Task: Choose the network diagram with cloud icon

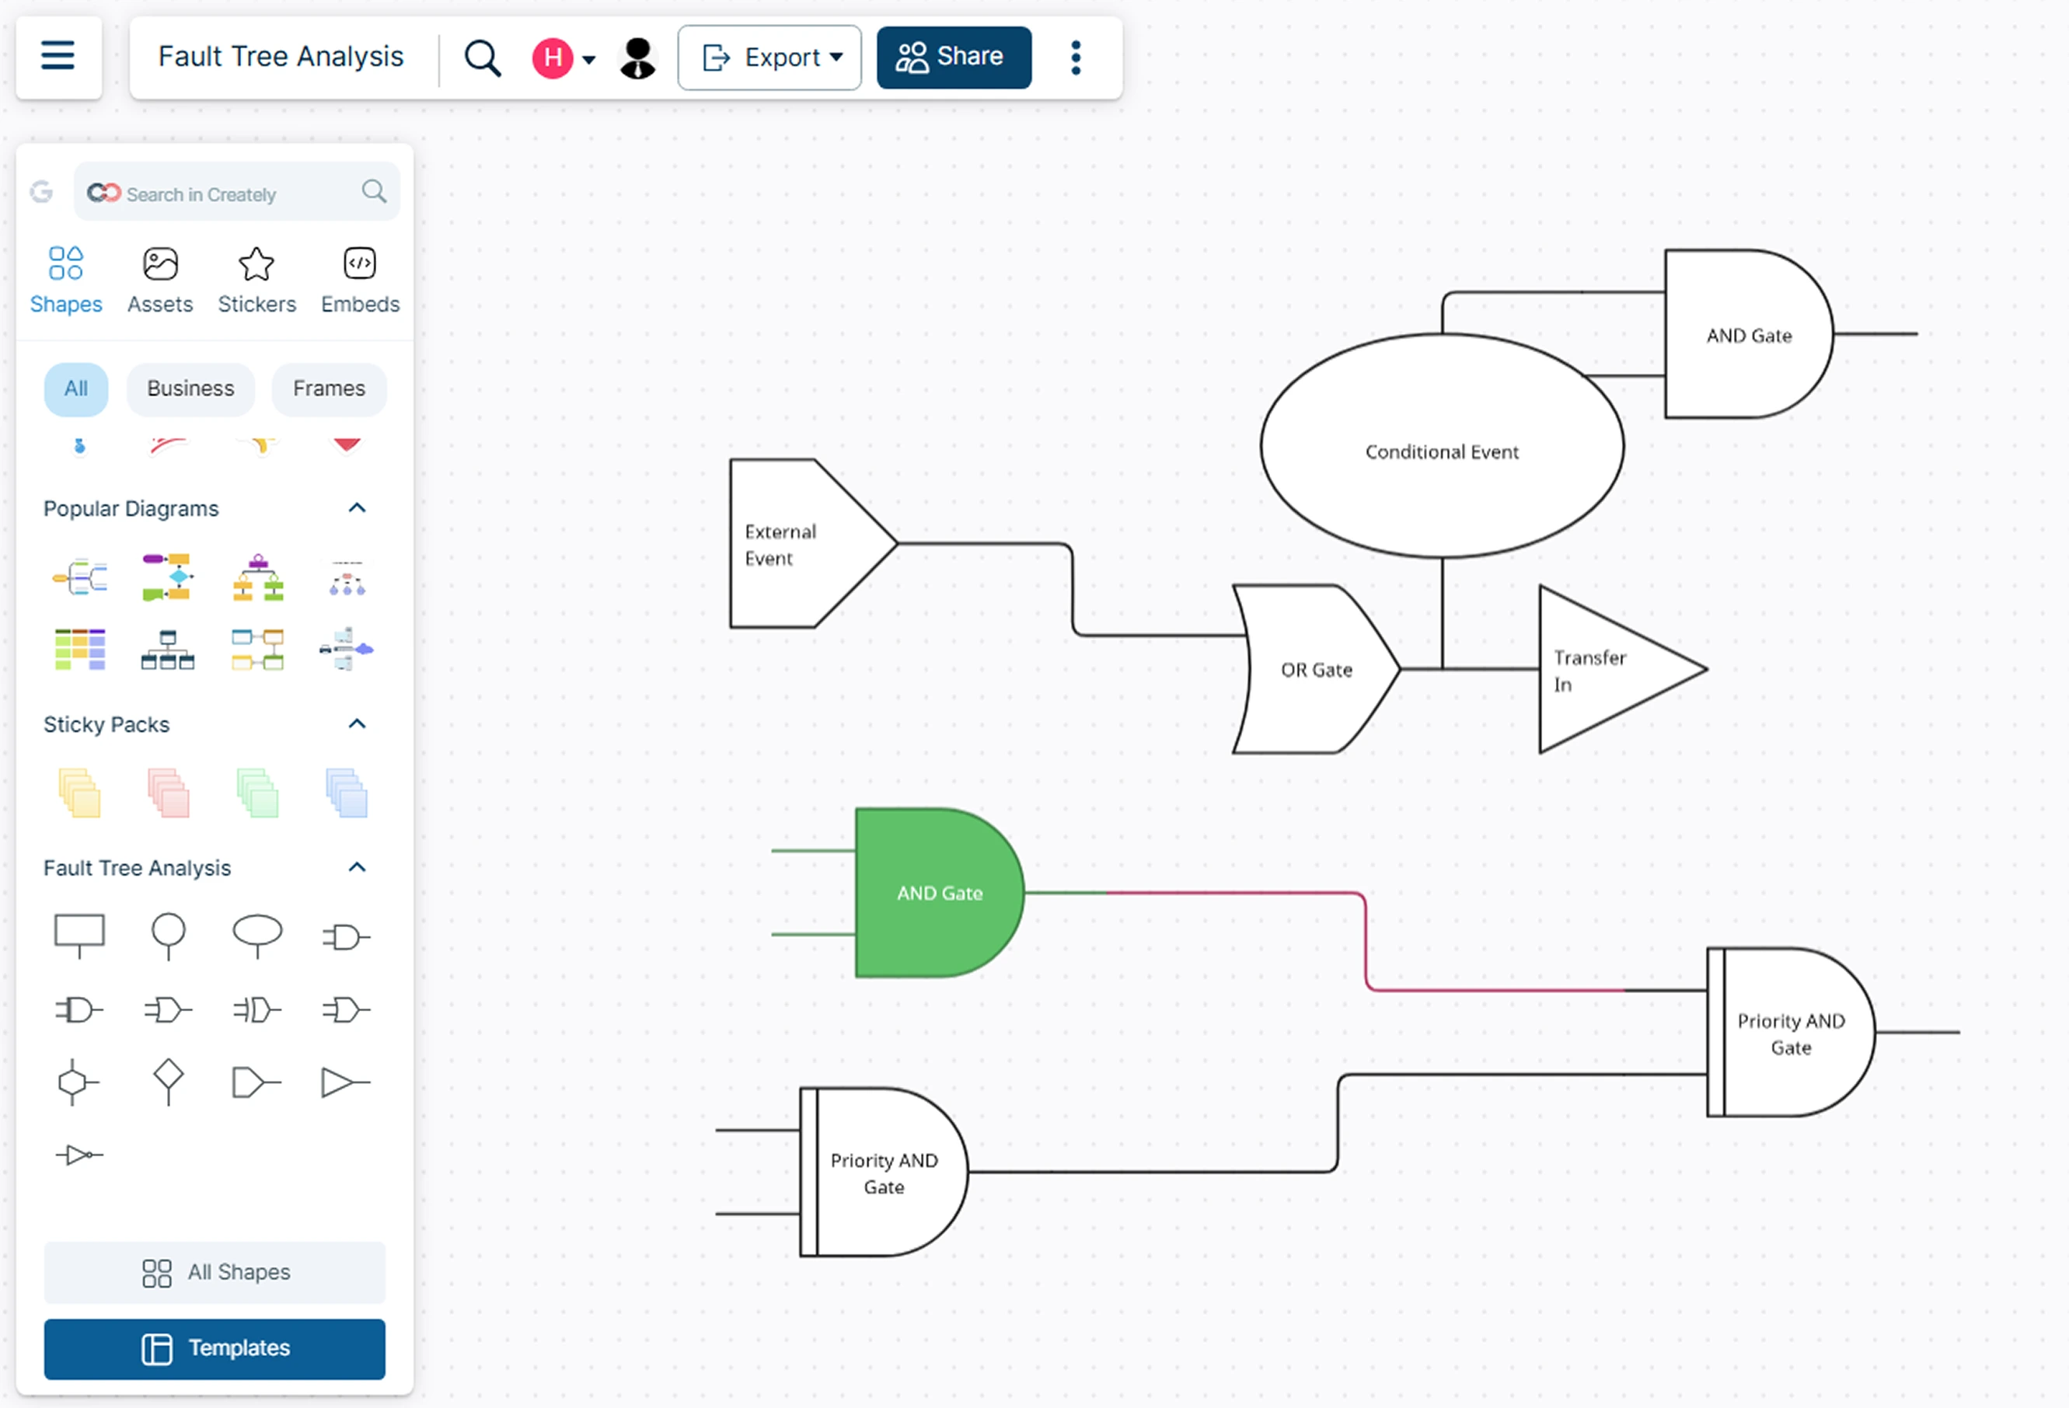Action: [347, 649]
